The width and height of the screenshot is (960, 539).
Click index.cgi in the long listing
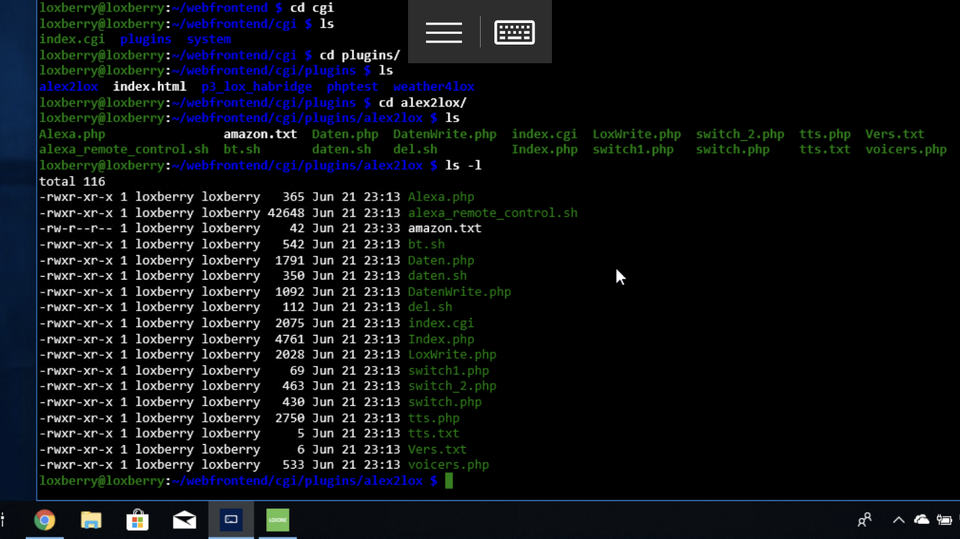441,323
